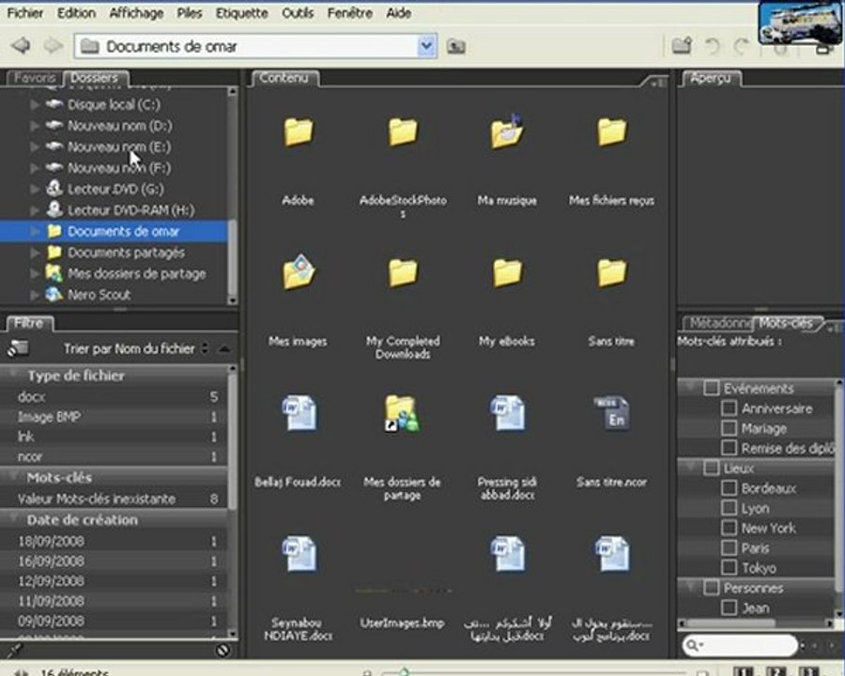Viewport: 845px width, 676px height.
Task: Open the Ma musique folder
Action: pos(507,131)
